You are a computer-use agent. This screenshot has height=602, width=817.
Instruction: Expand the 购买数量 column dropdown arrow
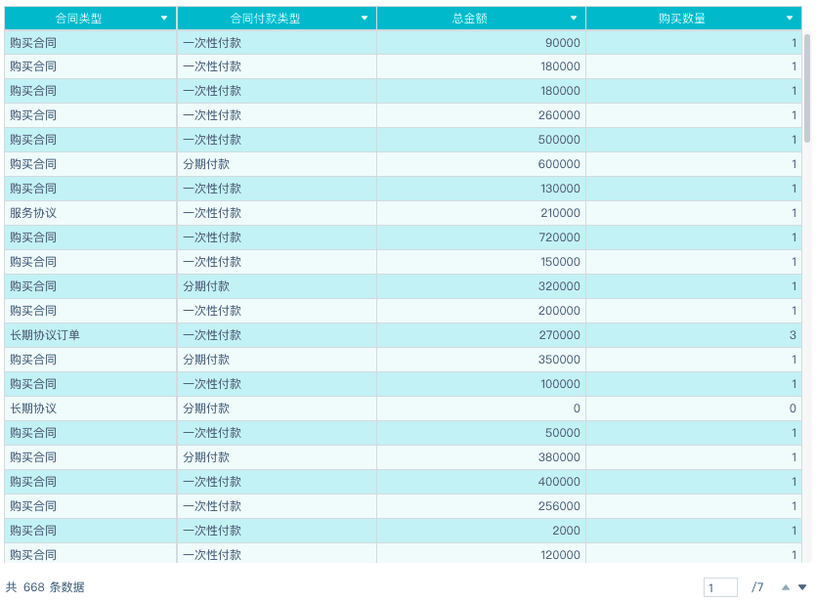790,19
